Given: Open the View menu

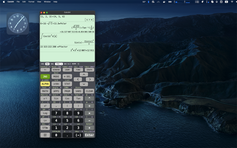Looking at the screenshot, I should (39, 2).
